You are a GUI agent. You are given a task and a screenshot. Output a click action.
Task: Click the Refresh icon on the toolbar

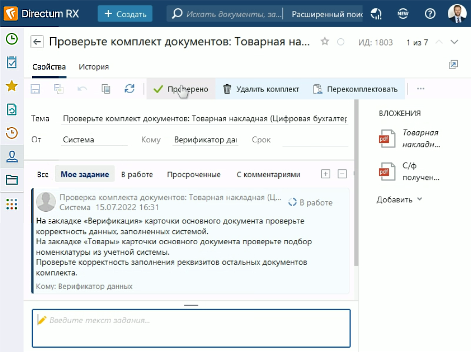coord(129,89)
